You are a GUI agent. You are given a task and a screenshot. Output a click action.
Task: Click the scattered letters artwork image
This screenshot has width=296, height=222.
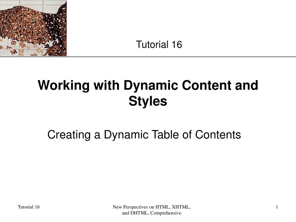pyautogui.click(x=33, y=28)
